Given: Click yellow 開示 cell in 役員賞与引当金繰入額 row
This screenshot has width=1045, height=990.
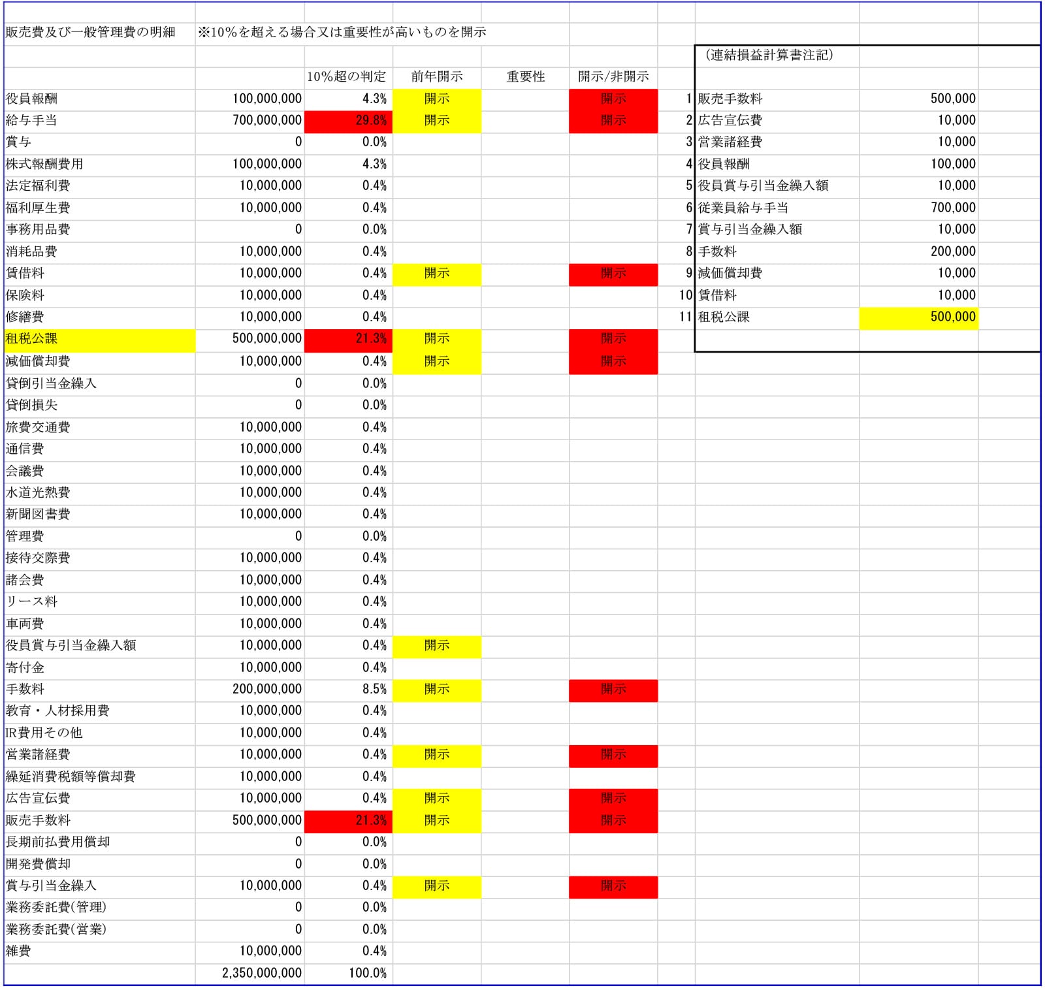Looking at the screenshot, I should pyautogui.click(x=436, y=646).
